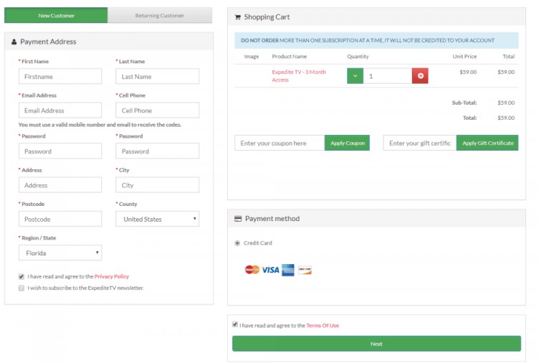Click the Payment method credit card icon
The width and height of the screenshot is (539, 363).
point(238,219)
